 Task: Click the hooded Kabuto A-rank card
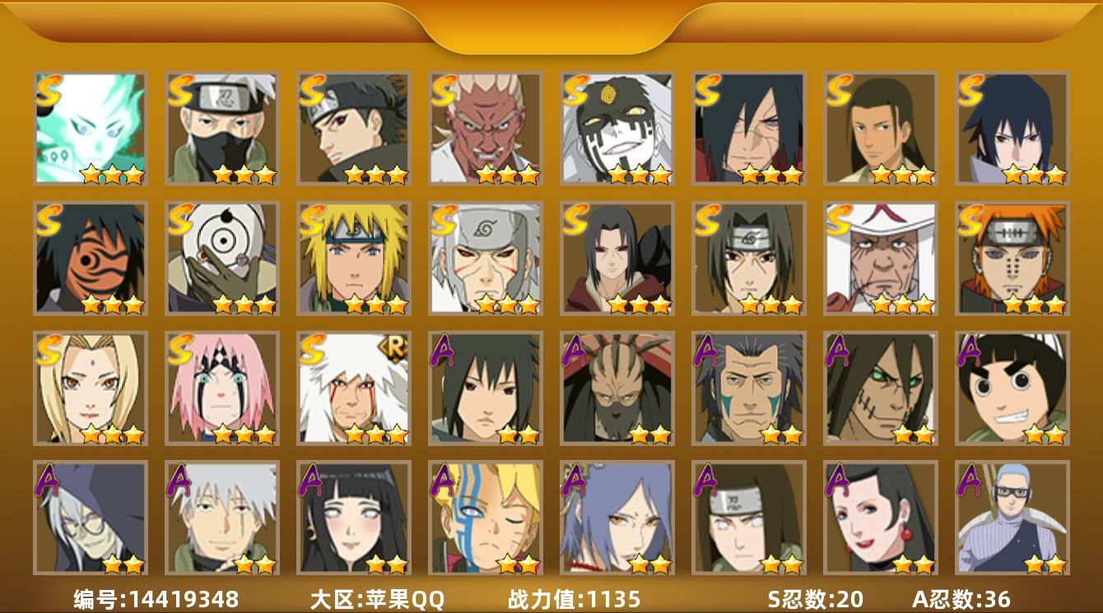point(91,518)
